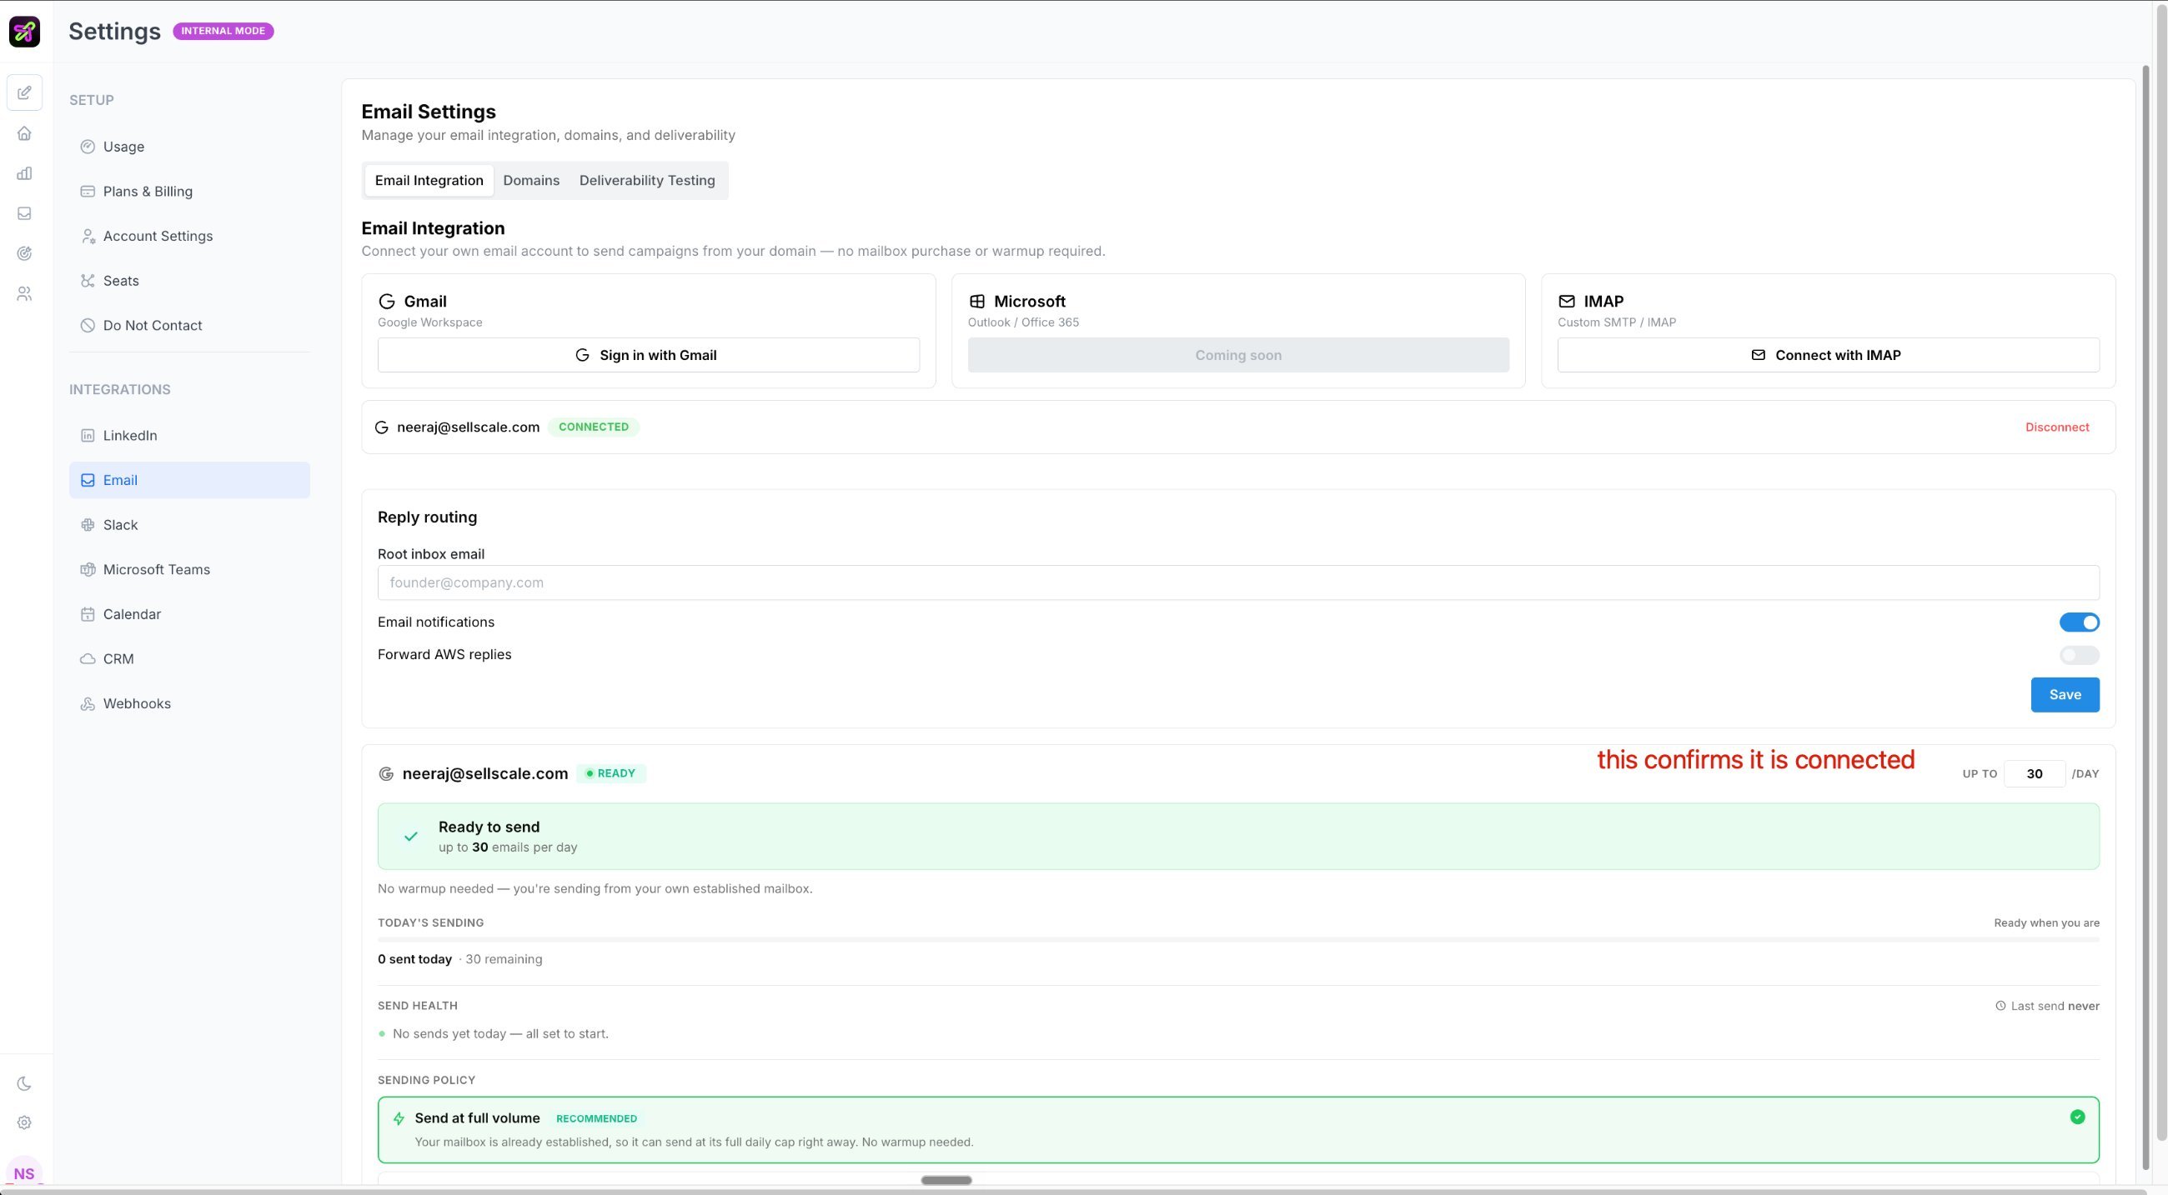Image resolution: width=2168 pixels, height=1195 pixels.
Task: Switch to Deliverability Testing tab
Action: click(647, 181)
